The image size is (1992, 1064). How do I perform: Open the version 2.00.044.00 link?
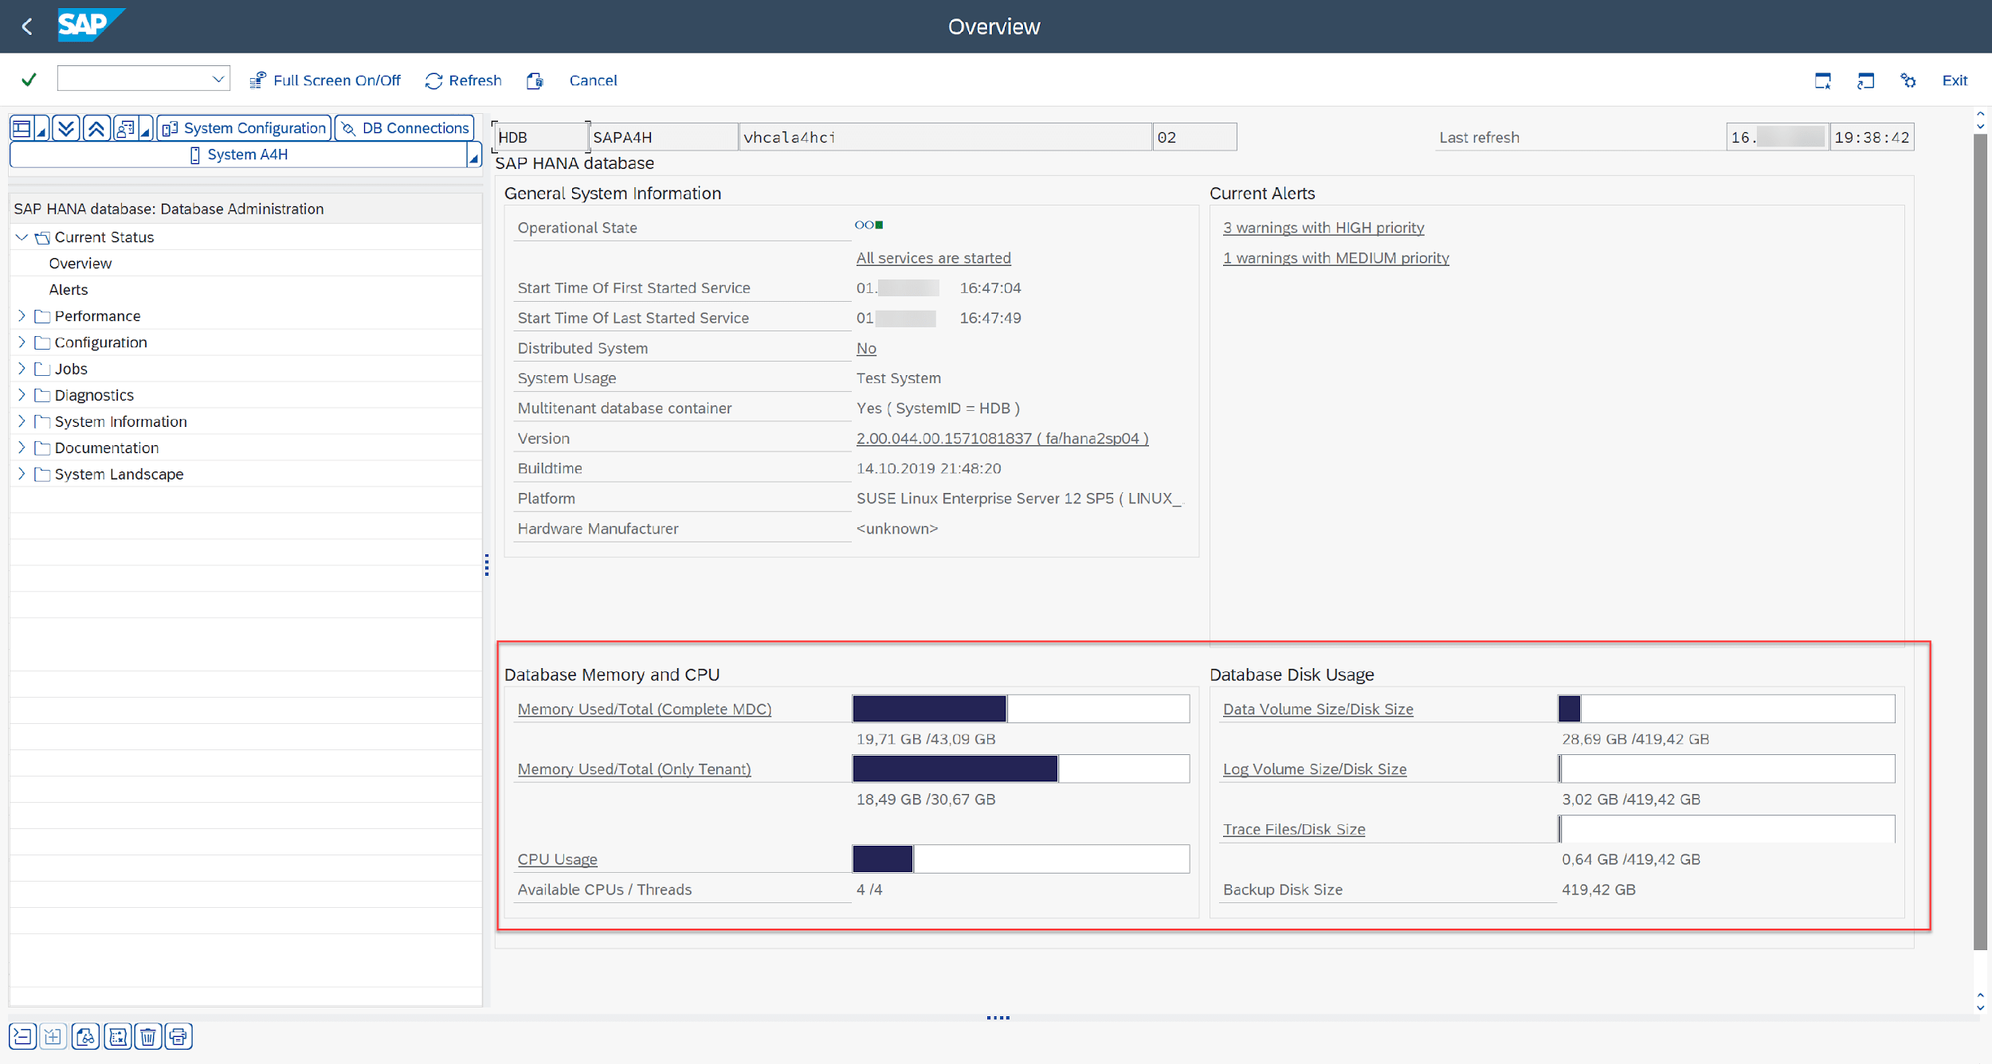(1002, 438)
